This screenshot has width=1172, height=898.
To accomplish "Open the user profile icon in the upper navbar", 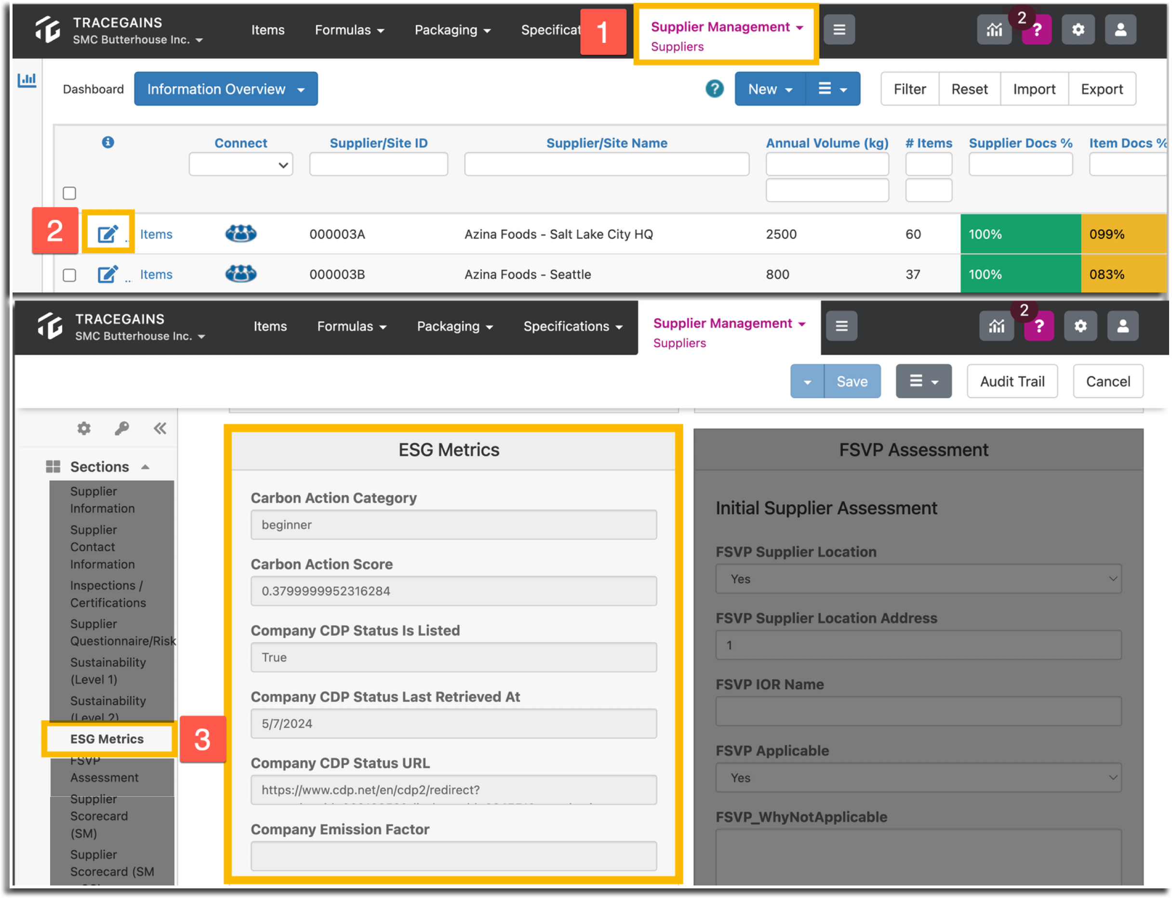I will pyautogui.click(x=1120, y=30).
